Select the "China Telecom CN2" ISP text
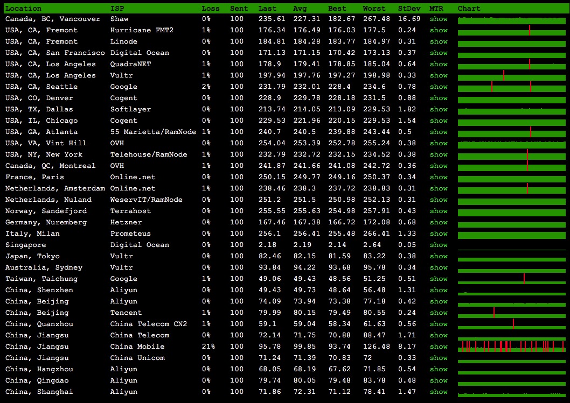The height and width of the screenshot is (403, 570). 149,324
